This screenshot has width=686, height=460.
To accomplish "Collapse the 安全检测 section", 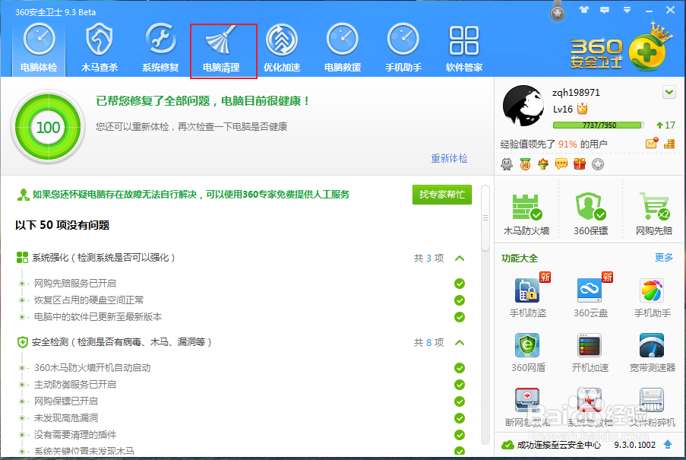I will (460, 342).
